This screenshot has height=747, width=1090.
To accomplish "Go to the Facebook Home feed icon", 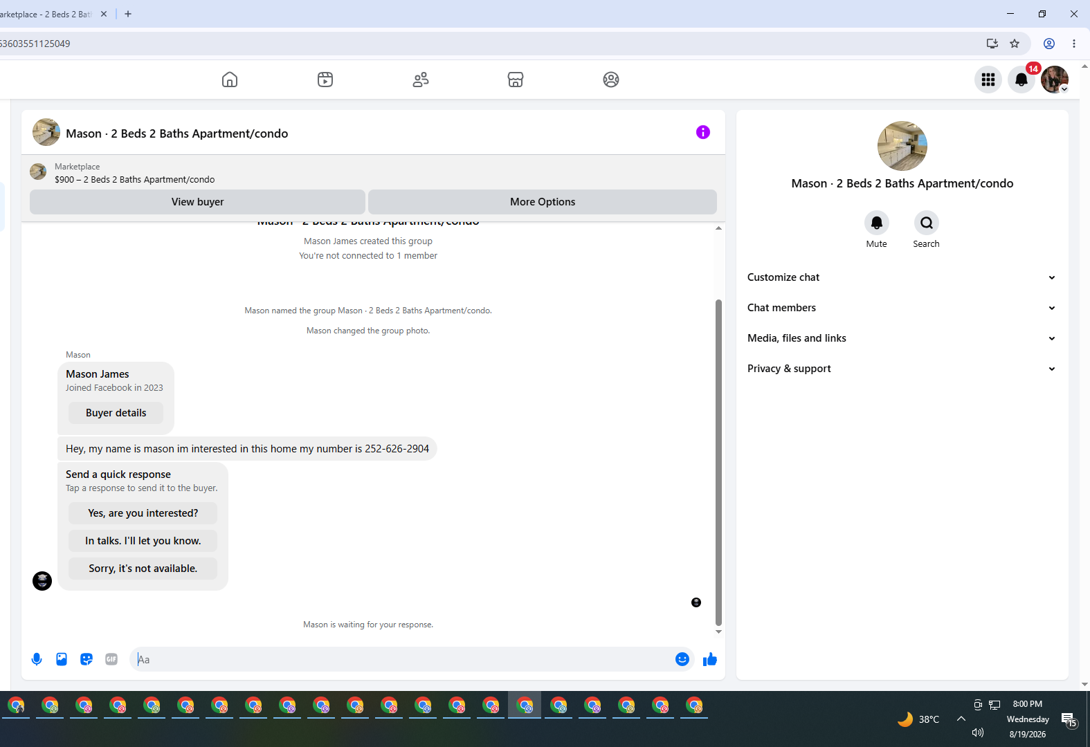I will [230, 80].
